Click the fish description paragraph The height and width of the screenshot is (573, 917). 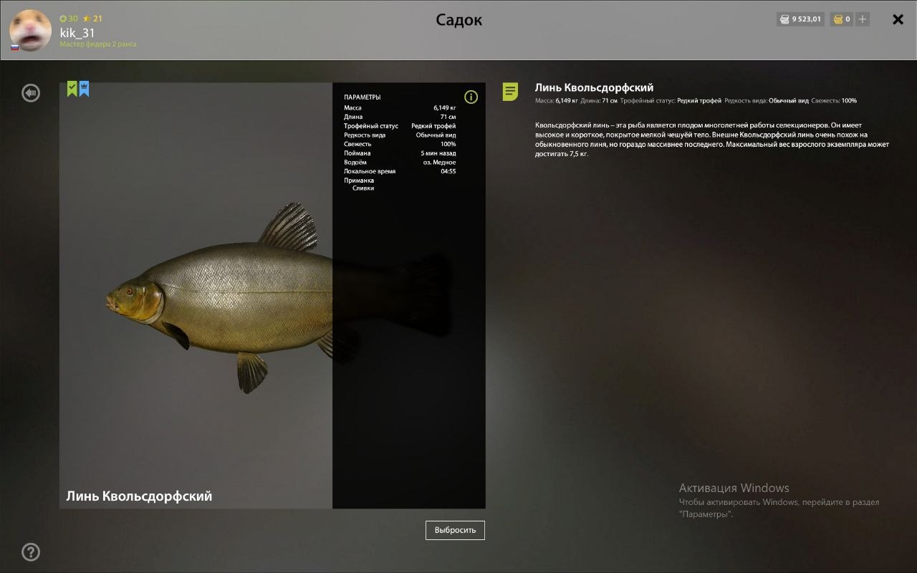click(x=712, y=140)
